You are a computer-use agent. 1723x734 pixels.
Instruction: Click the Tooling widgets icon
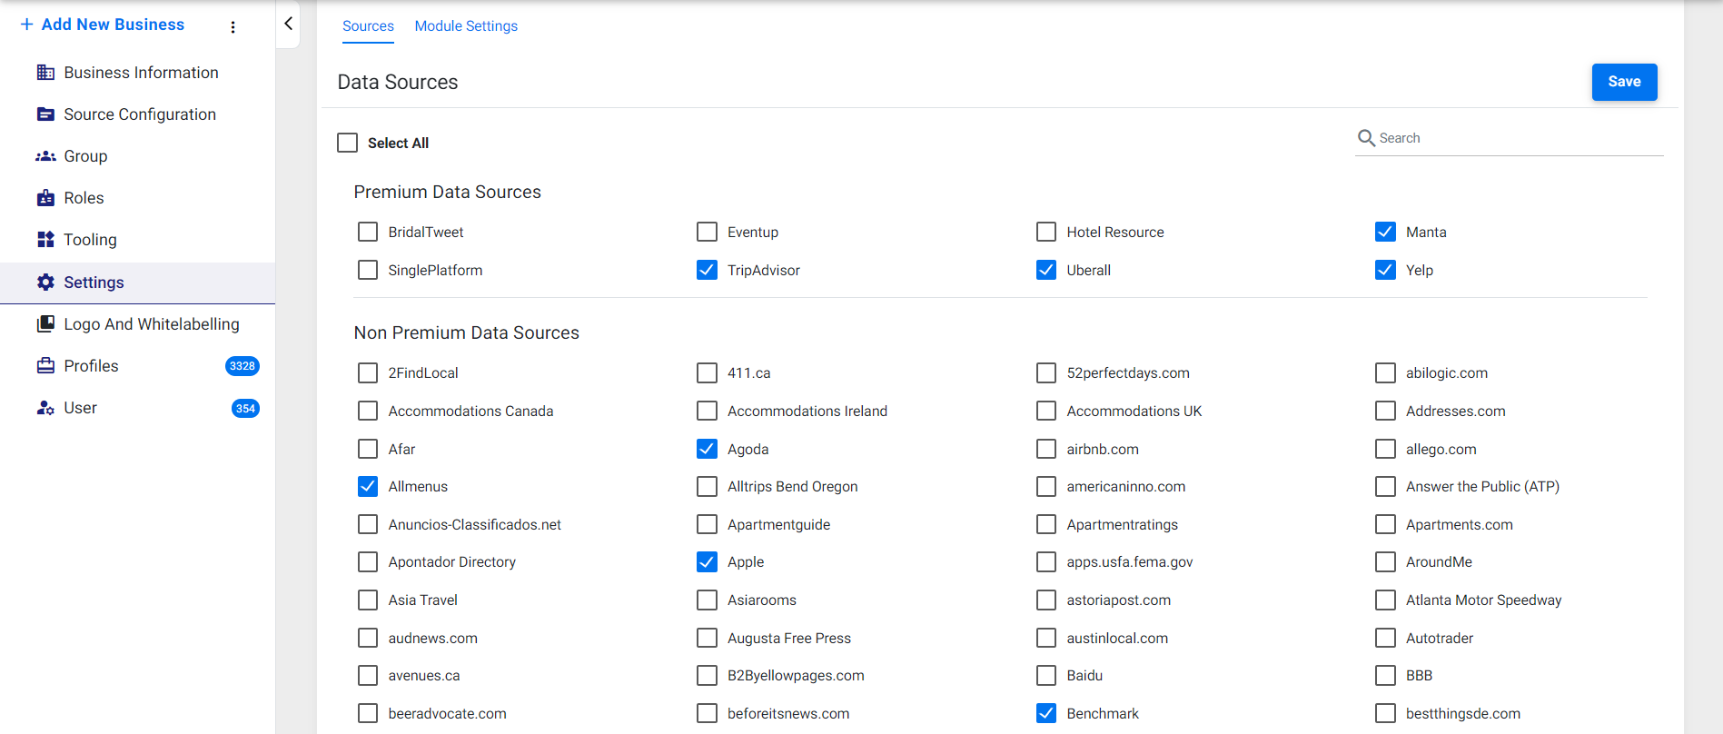pos(45,240)
